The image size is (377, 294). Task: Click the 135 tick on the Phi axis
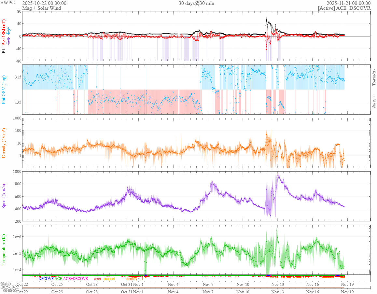(x=18, y=102)
